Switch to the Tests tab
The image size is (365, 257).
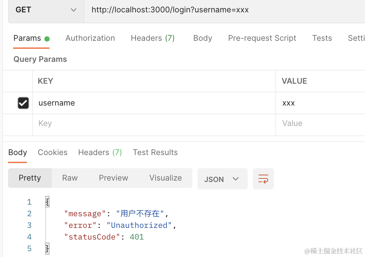[322, 38]
